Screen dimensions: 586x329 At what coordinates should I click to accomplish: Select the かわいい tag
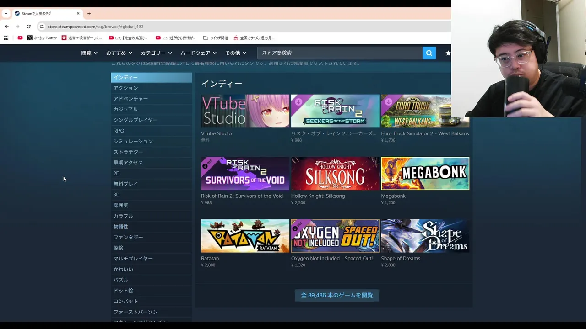click(151, 269)
